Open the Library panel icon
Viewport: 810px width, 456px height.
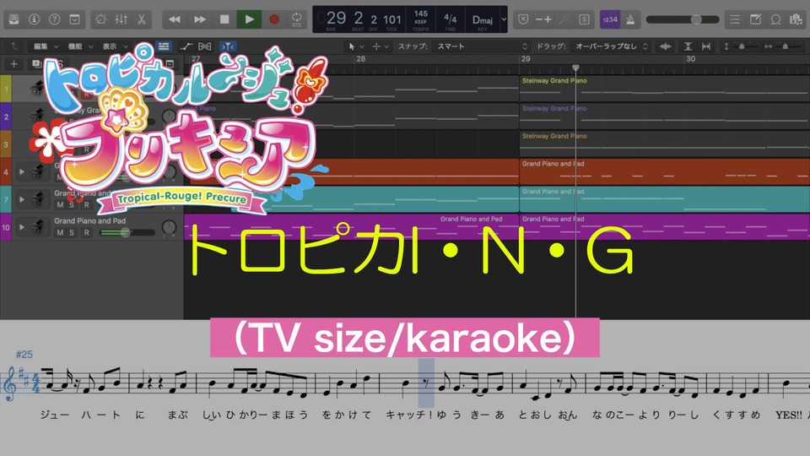coord(14,19)
